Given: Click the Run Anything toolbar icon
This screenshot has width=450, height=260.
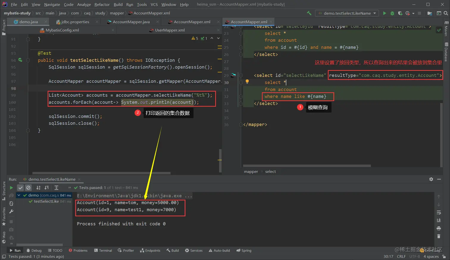Looking at the screenshot, I should pos(439,13).
